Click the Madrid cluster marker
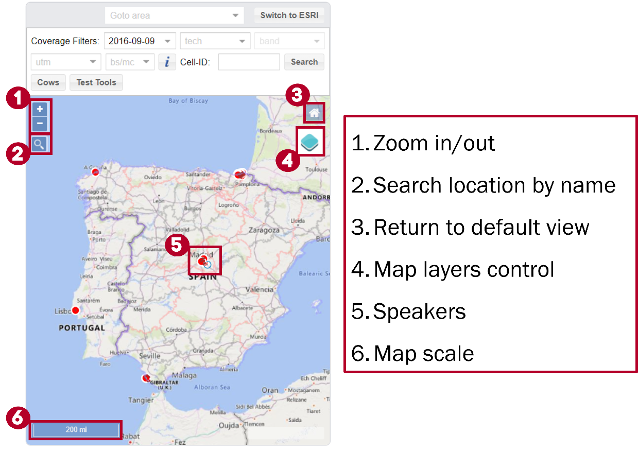The height and width of the screenshot is (452, 638). [x=204, y=261]
